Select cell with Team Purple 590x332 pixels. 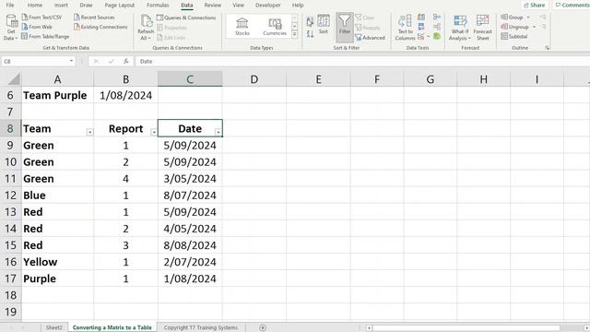pos(57,95)
